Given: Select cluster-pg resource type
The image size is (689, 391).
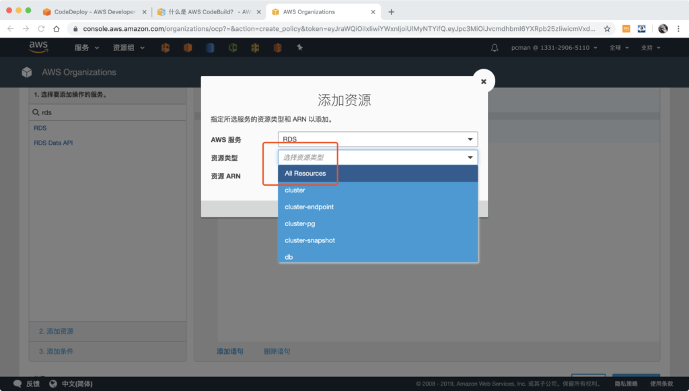Looking at the screenshot, I should point(377,223).
